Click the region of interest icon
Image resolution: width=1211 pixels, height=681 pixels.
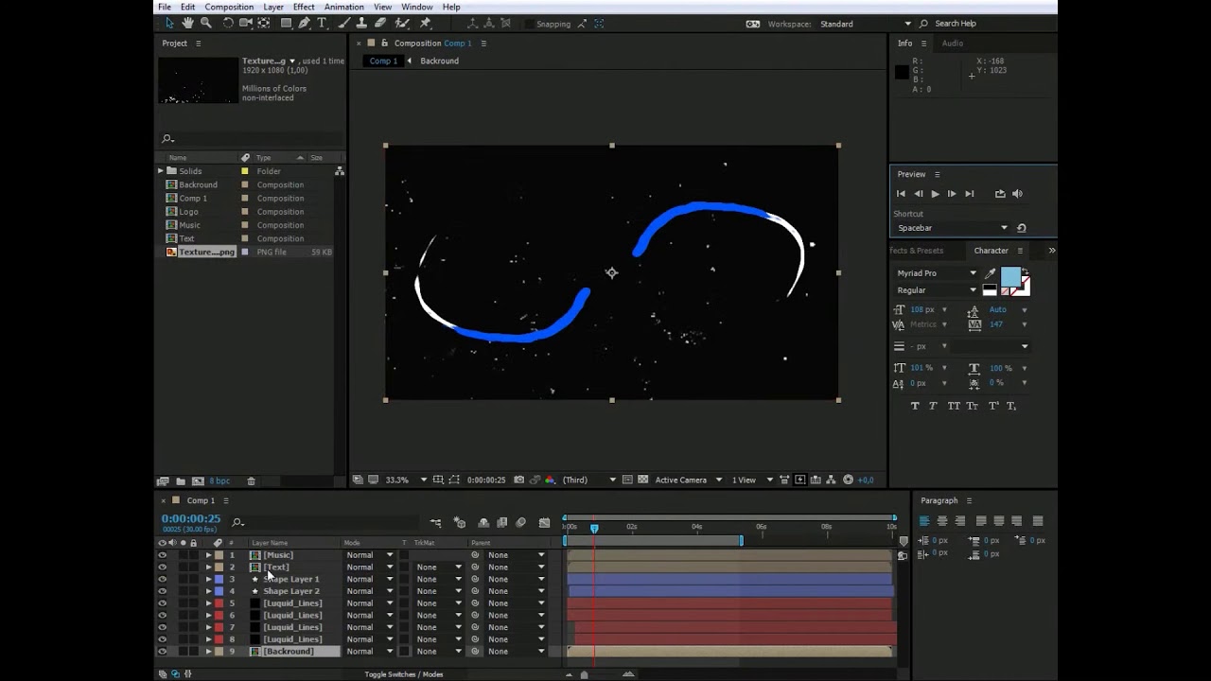[x=626, y=480]
